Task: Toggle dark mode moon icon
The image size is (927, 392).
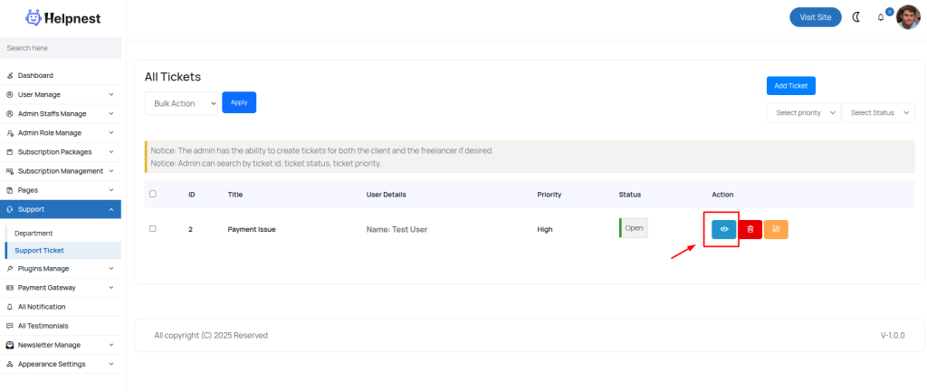Action: [x=856, y=17]
